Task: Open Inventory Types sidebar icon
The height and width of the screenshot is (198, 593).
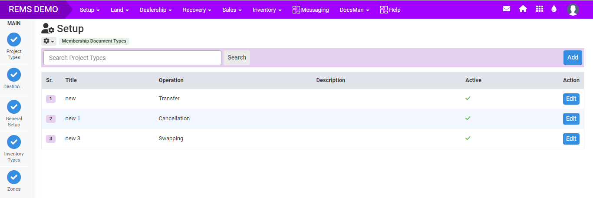Action: tap(14, 142)
